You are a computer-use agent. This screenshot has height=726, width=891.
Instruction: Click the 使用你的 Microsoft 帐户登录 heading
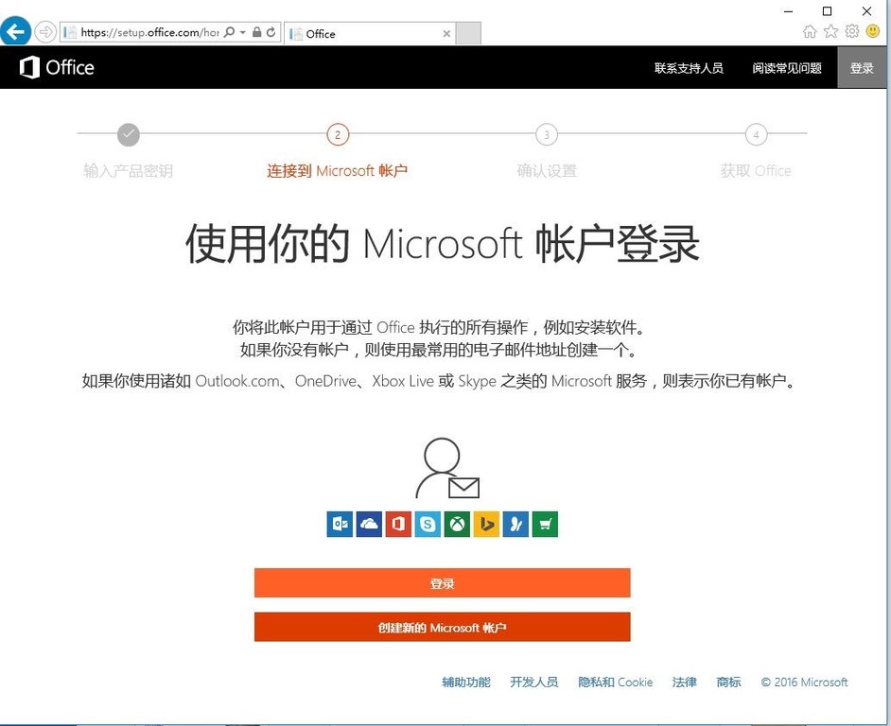[x=442, y=244]
